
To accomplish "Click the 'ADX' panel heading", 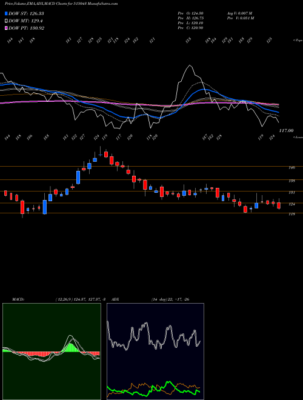I will (x=115, y=299).
